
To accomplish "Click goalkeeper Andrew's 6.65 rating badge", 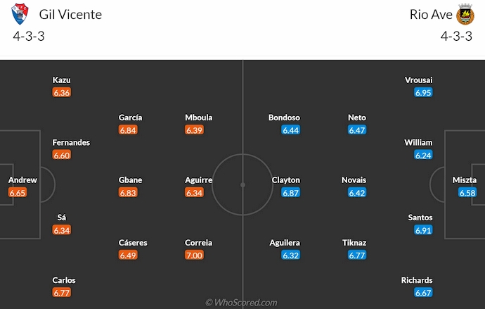I will pyautogui.click(x=18, y=192).
